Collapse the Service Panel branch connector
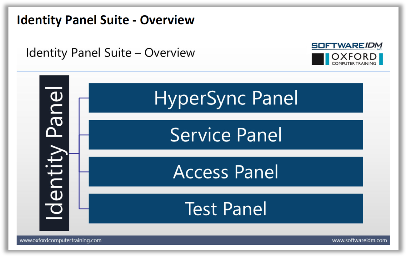Viewport: 406px width, 256px height. coord(84,135)
